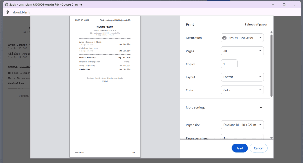This screenshot has height=163, width=303.
Task: Click 'Uang Diterima' line in preview
Action: (105, 66)
